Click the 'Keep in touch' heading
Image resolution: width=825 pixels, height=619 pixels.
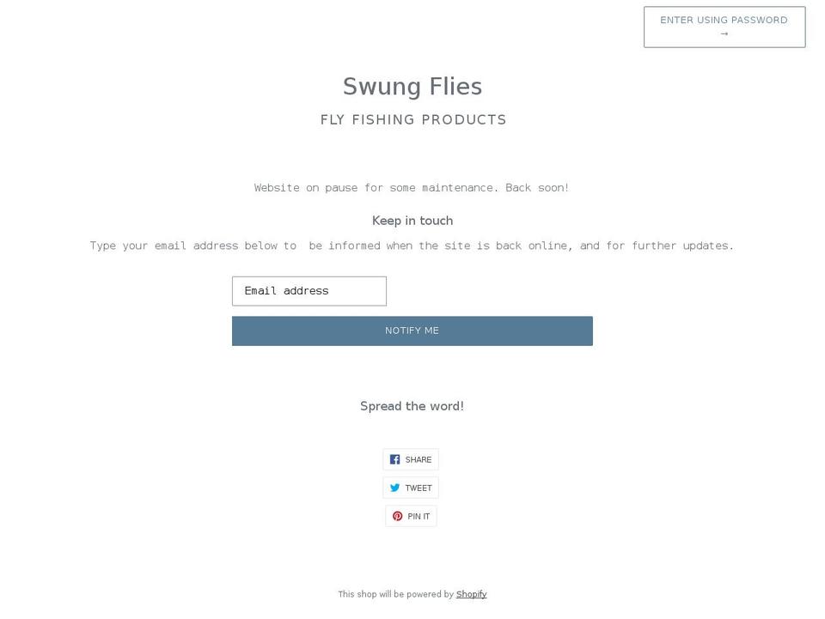pyautogui.click(x=412, y=220)
